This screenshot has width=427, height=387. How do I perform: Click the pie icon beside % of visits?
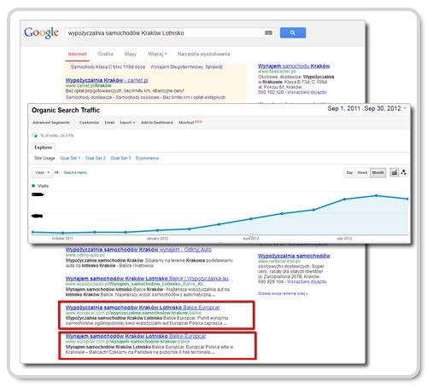click(x=35, y=136)
